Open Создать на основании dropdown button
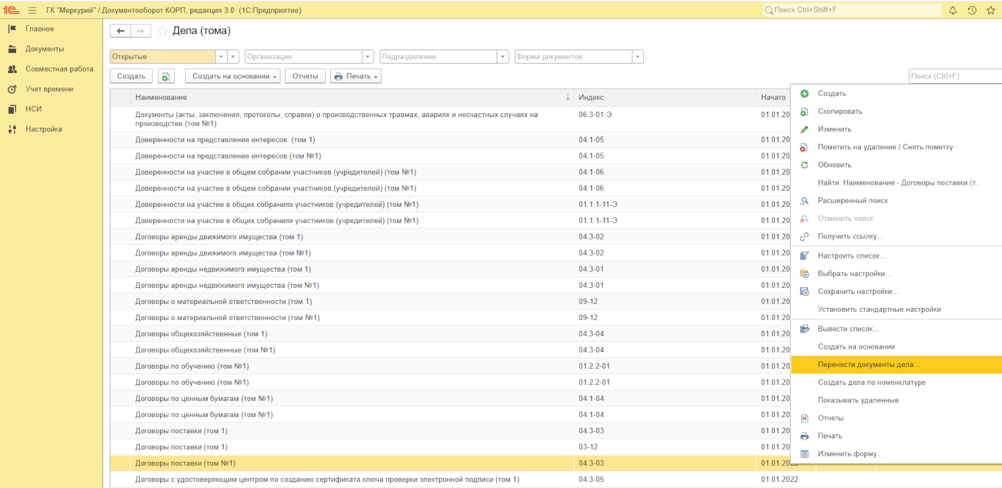Screen dimensions: 1002x488 [232, 76]
